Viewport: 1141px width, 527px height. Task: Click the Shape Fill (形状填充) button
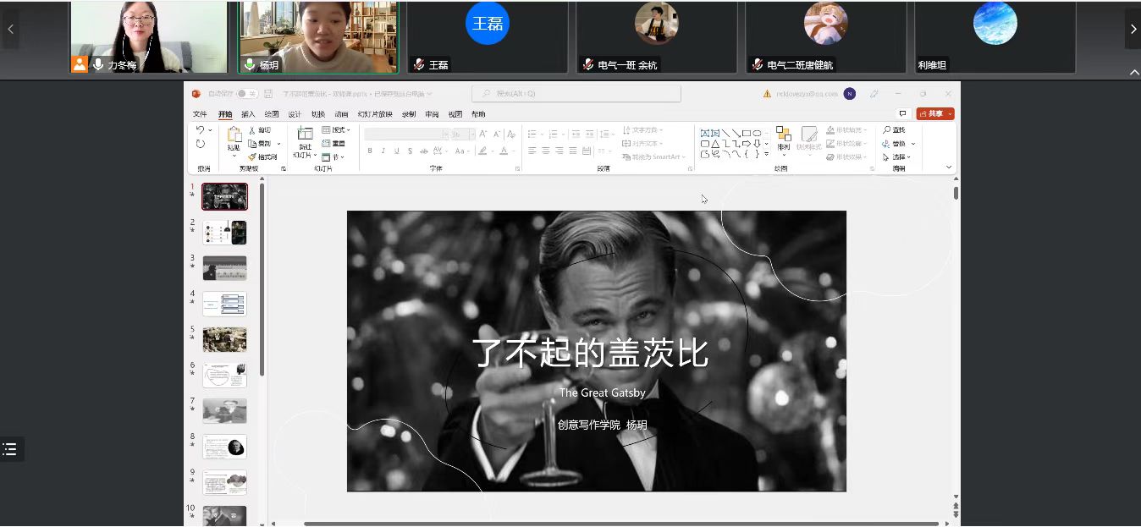click(846, 130)
